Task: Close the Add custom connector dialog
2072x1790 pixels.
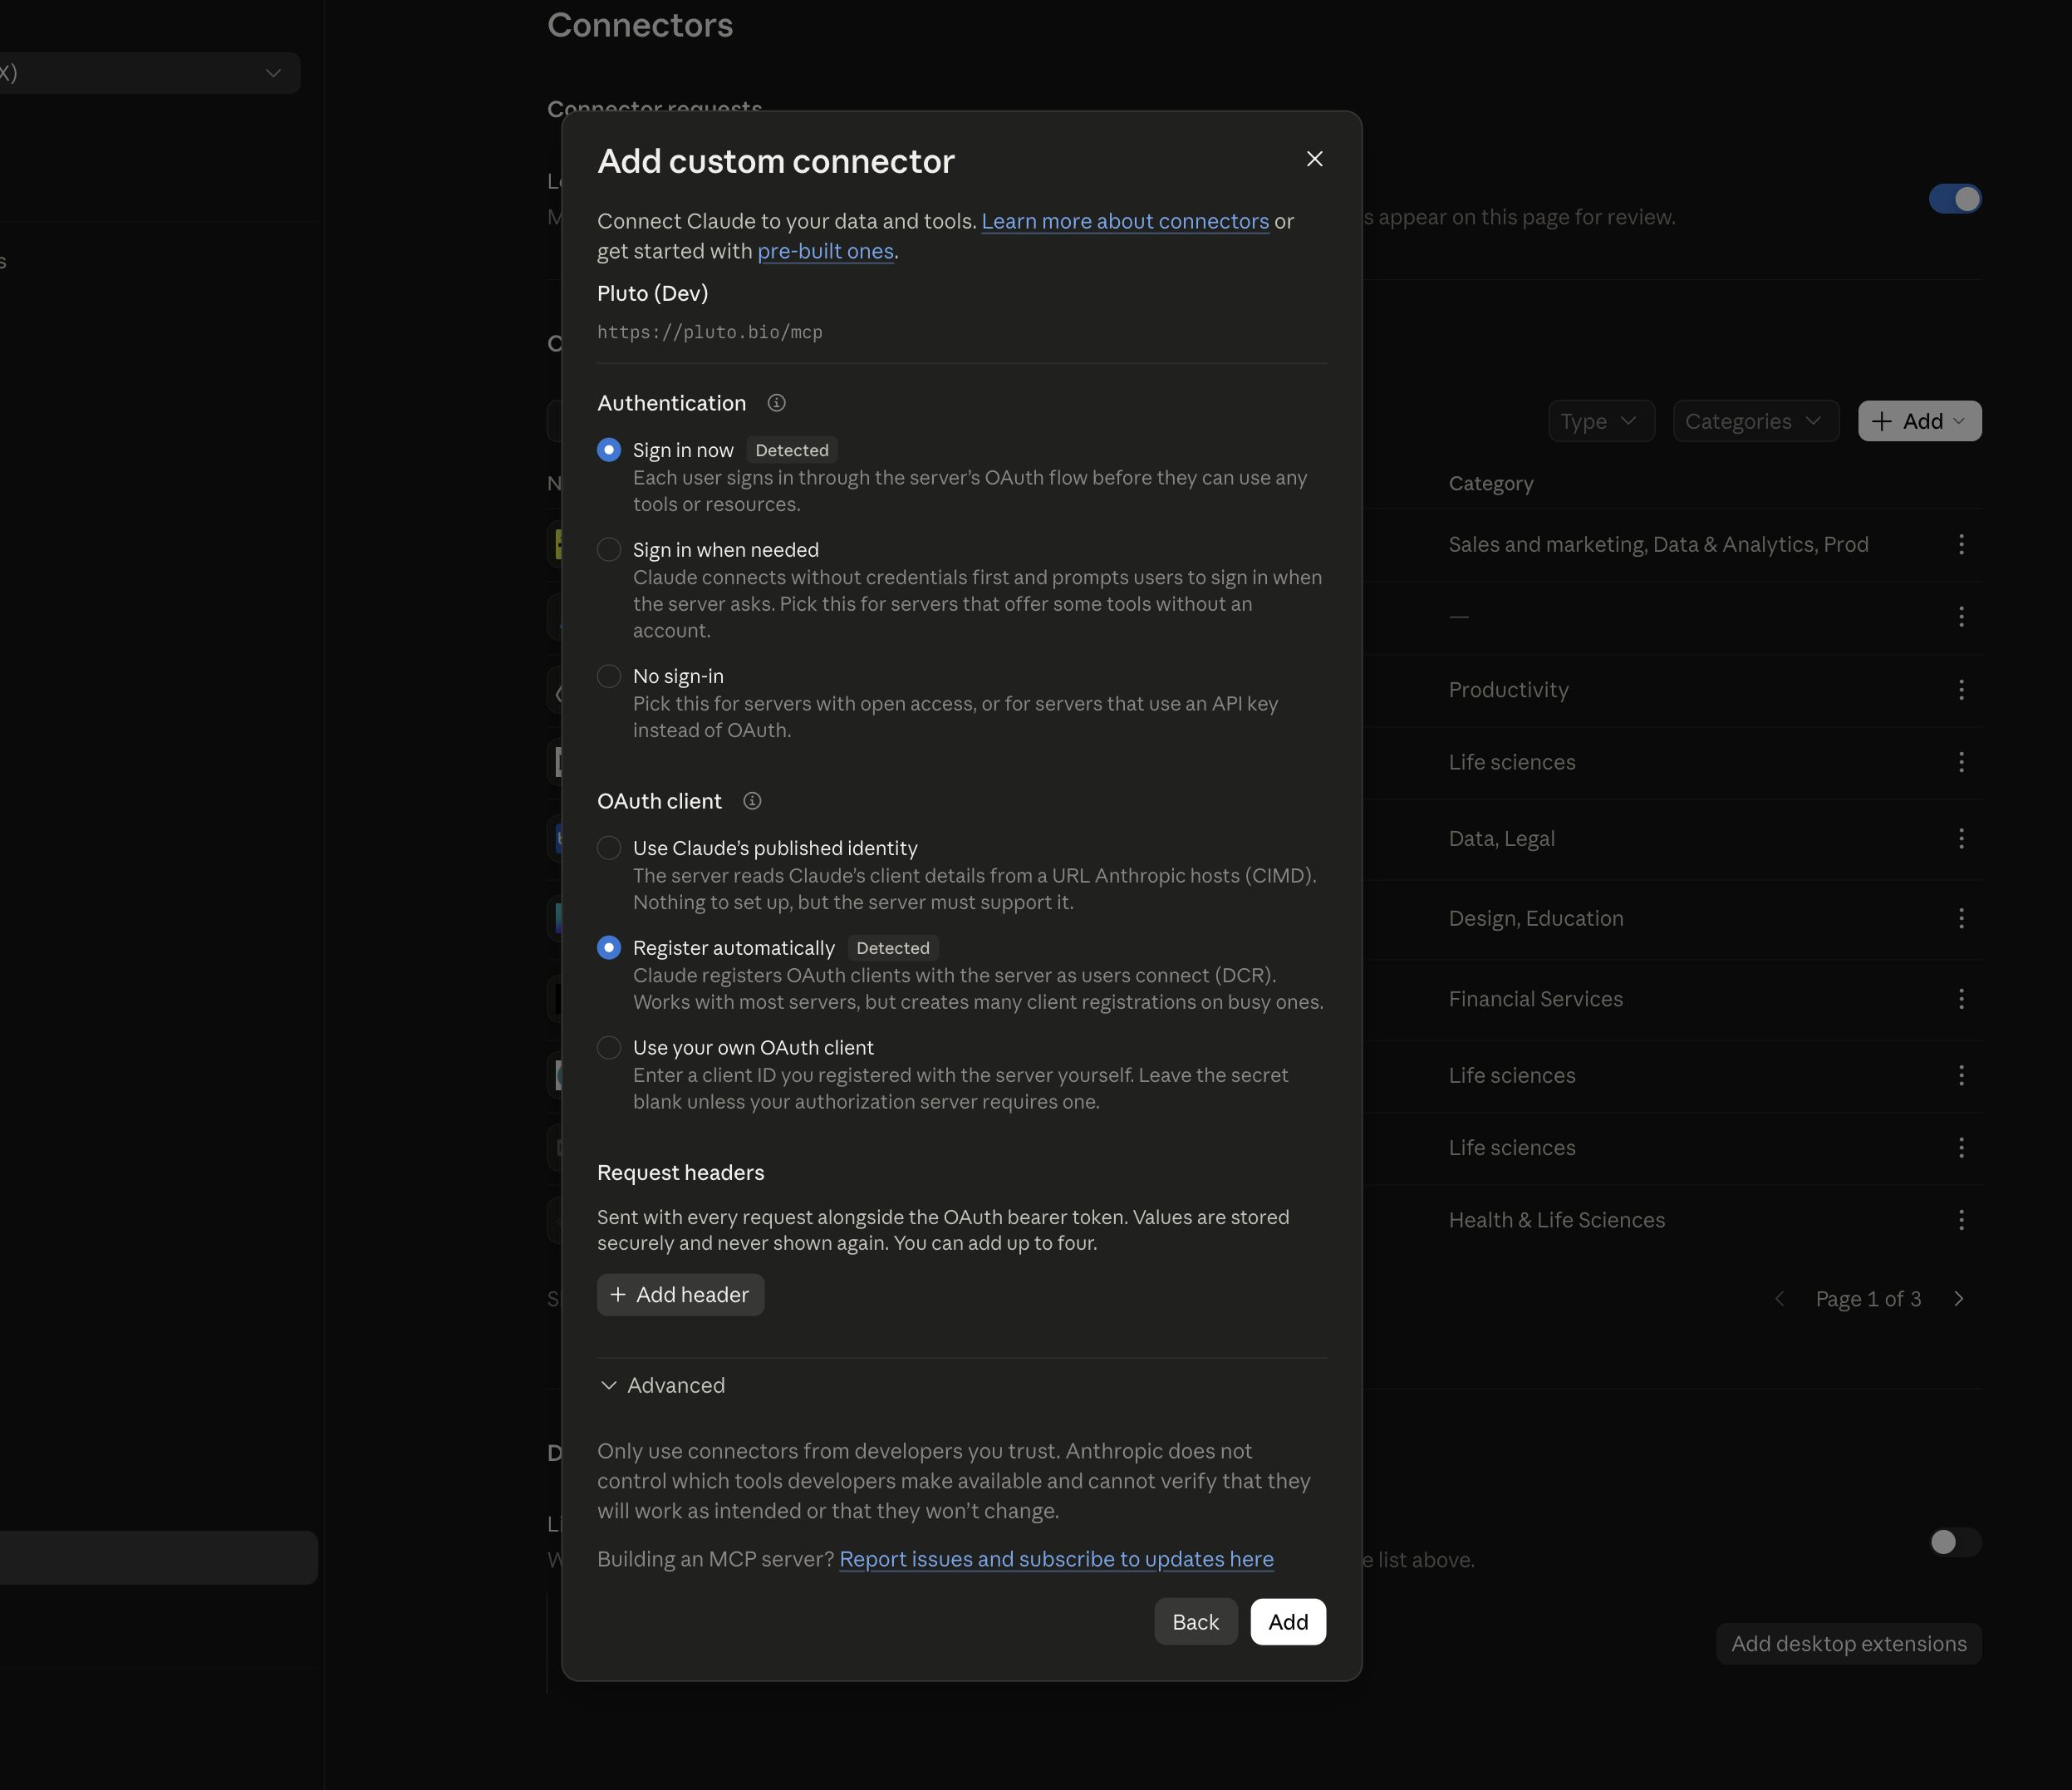Action: click(1314, 159)
